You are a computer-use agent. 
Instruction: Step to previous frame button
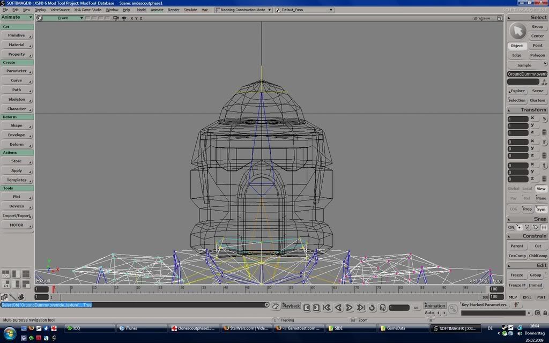307,308
